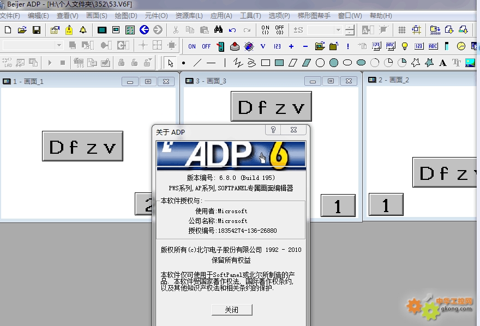Image resolution: width=480 pixels, height=326 pixels.
Task: Click the Paste clipboard icon
Action: coord(204,29)
